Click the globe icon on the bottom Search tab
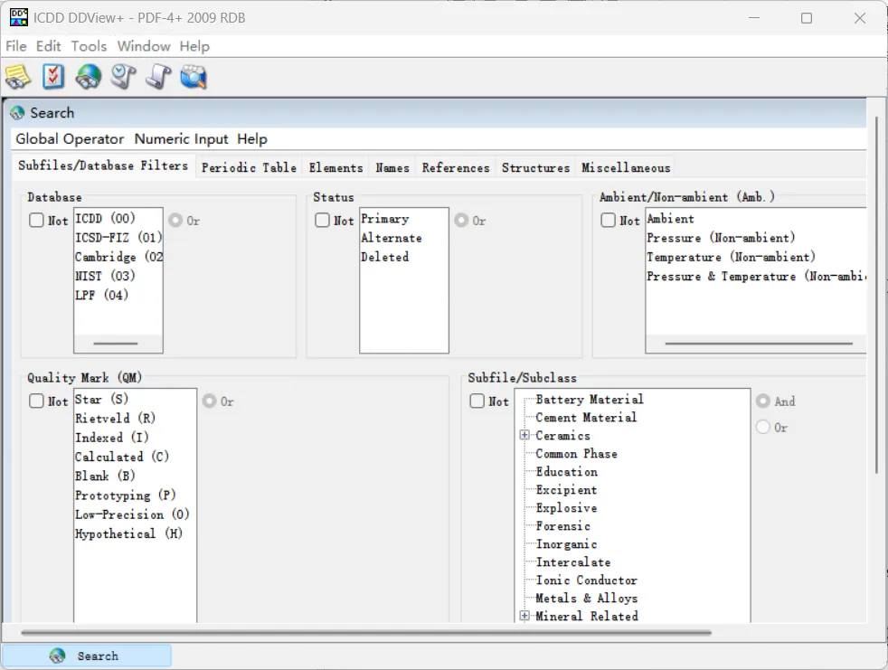 click(x=57, y=656)
